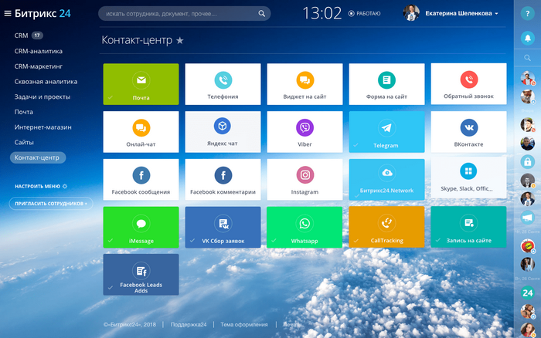The width and height of the screenshot is (541, 338).
Task: Toggle the hamburger menu icon
Action: pos(8,13)
